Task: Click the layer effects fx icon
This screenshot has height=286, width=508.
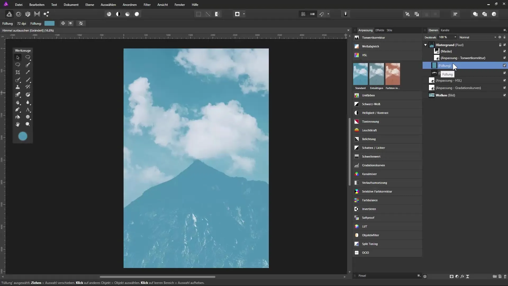Action: pyautogui.click(x=462, y=276)
